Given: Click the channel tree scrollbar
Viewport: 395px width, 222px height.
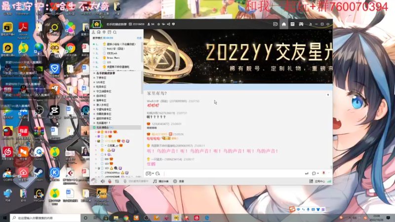Looking at the screenshot, I should pyautogui.click(x=142, y=83).
